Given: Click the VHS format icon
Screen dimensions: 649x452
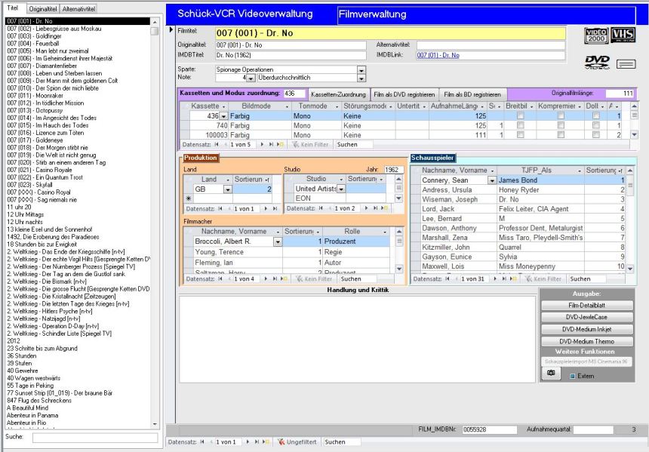Looking at the screenshot, I should [623, 35].
